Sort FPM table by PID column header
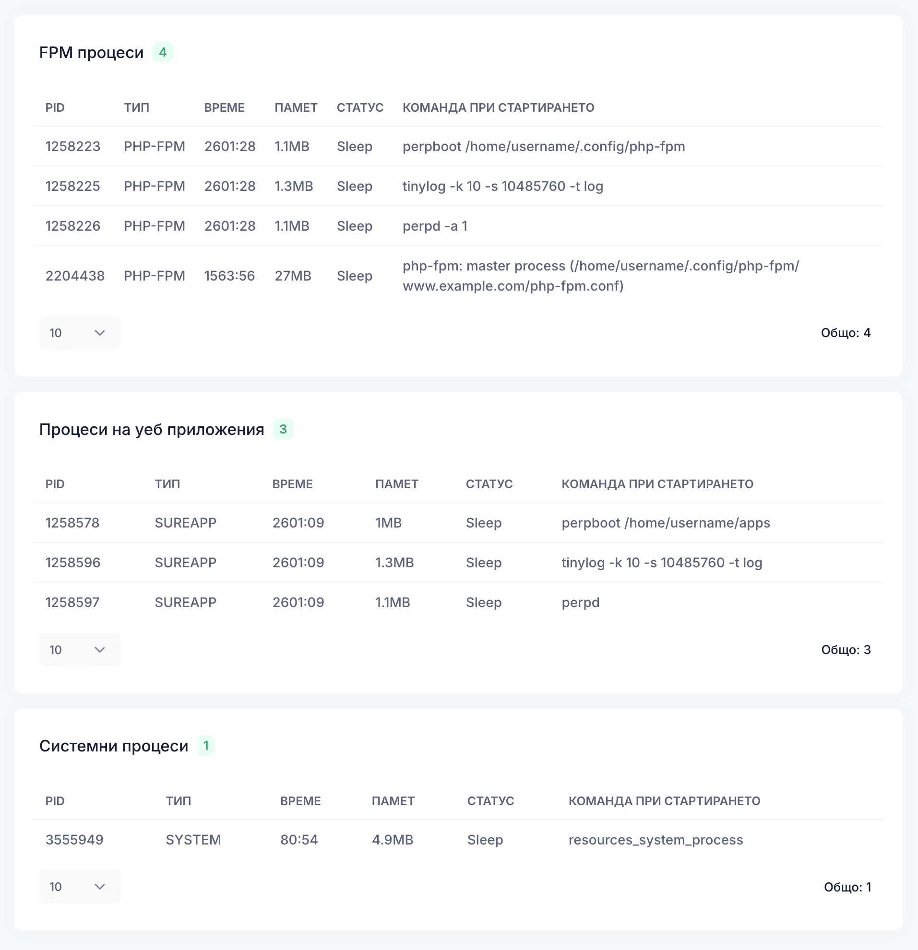The width and height of the screenshot is (918, 950). point(55,107)
